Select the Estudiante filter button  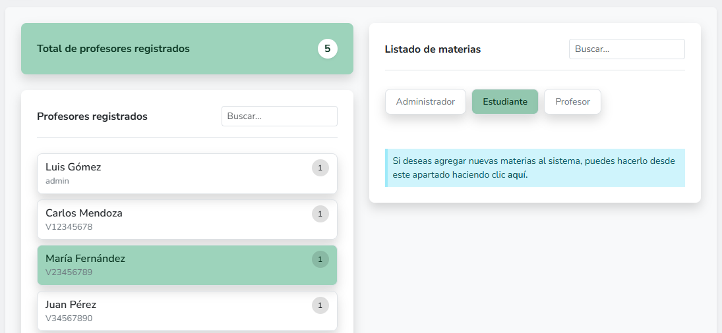click(x=505, y=101)
